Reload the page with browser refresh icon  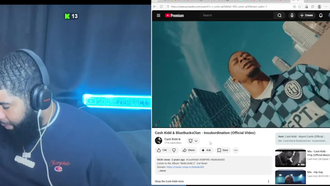coord(161,6)
